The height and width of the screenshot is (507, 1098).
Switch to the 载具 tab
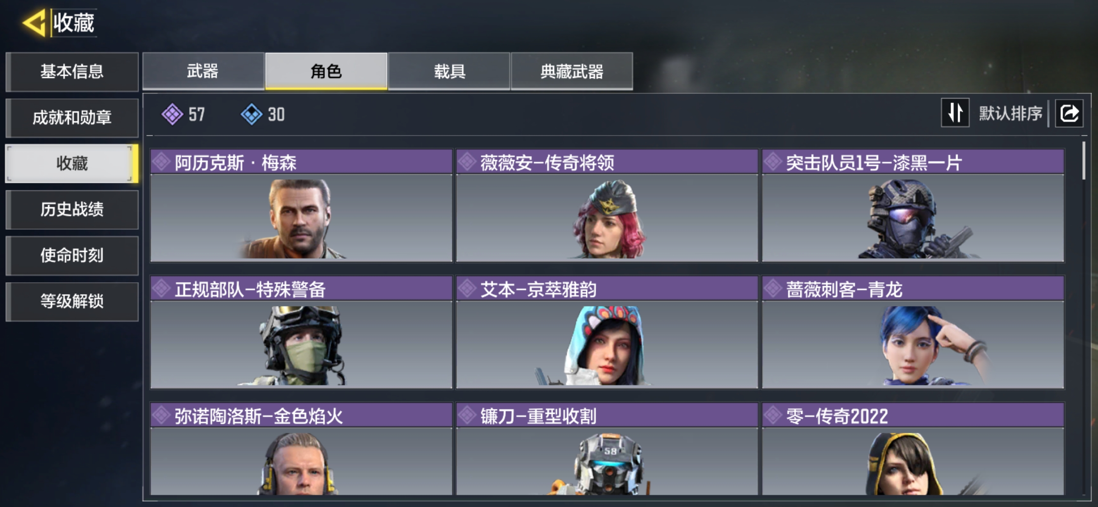[449, 71]
